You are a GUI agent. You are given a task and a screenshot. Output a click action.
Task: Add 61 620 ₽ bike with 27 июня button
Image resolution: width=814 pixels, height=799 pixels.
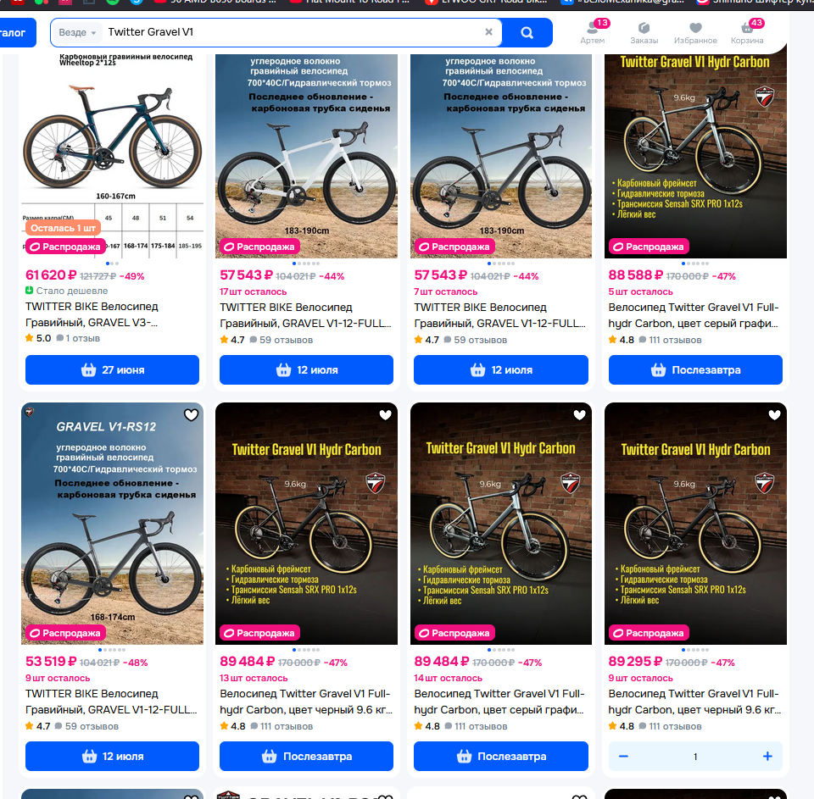pyautogui.click(x=112, y=370)
